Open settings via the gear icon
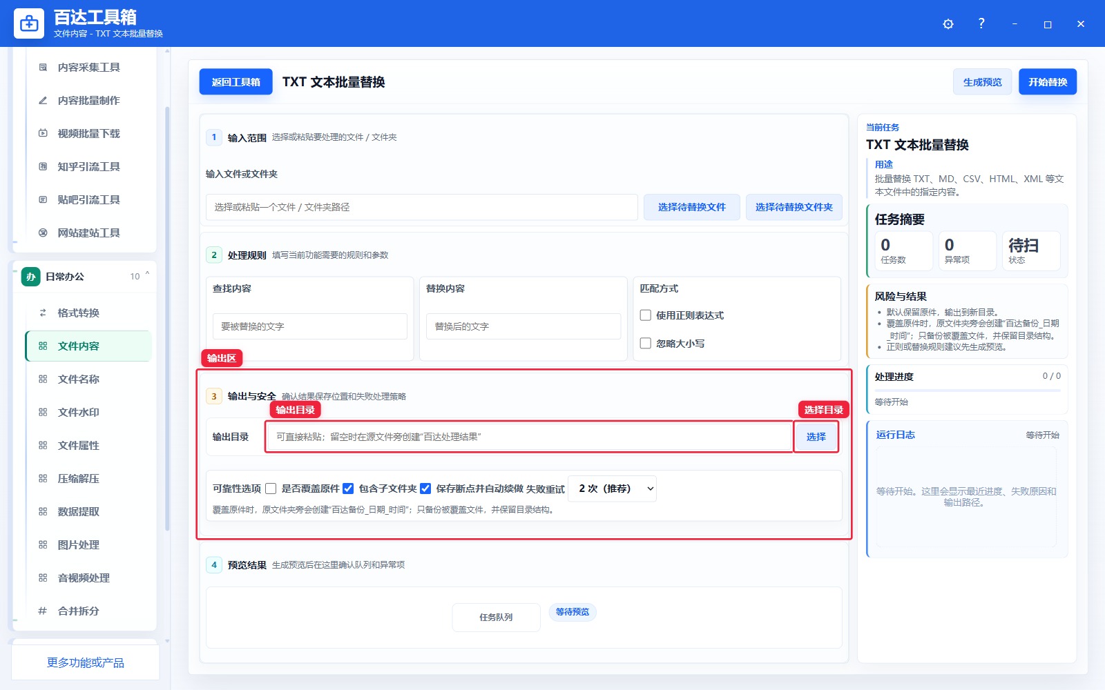This screenshot has width=1105, height=690. click(x=948, y=24)
